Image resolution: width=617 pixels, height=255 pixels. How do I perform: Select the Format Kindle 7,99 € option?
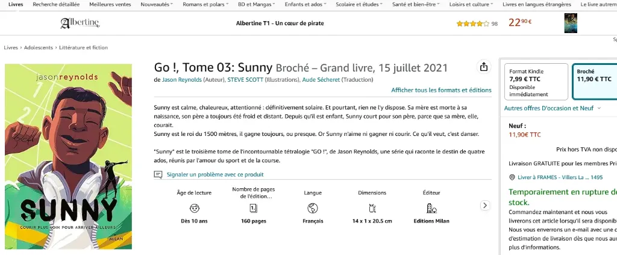coord(536,82)
